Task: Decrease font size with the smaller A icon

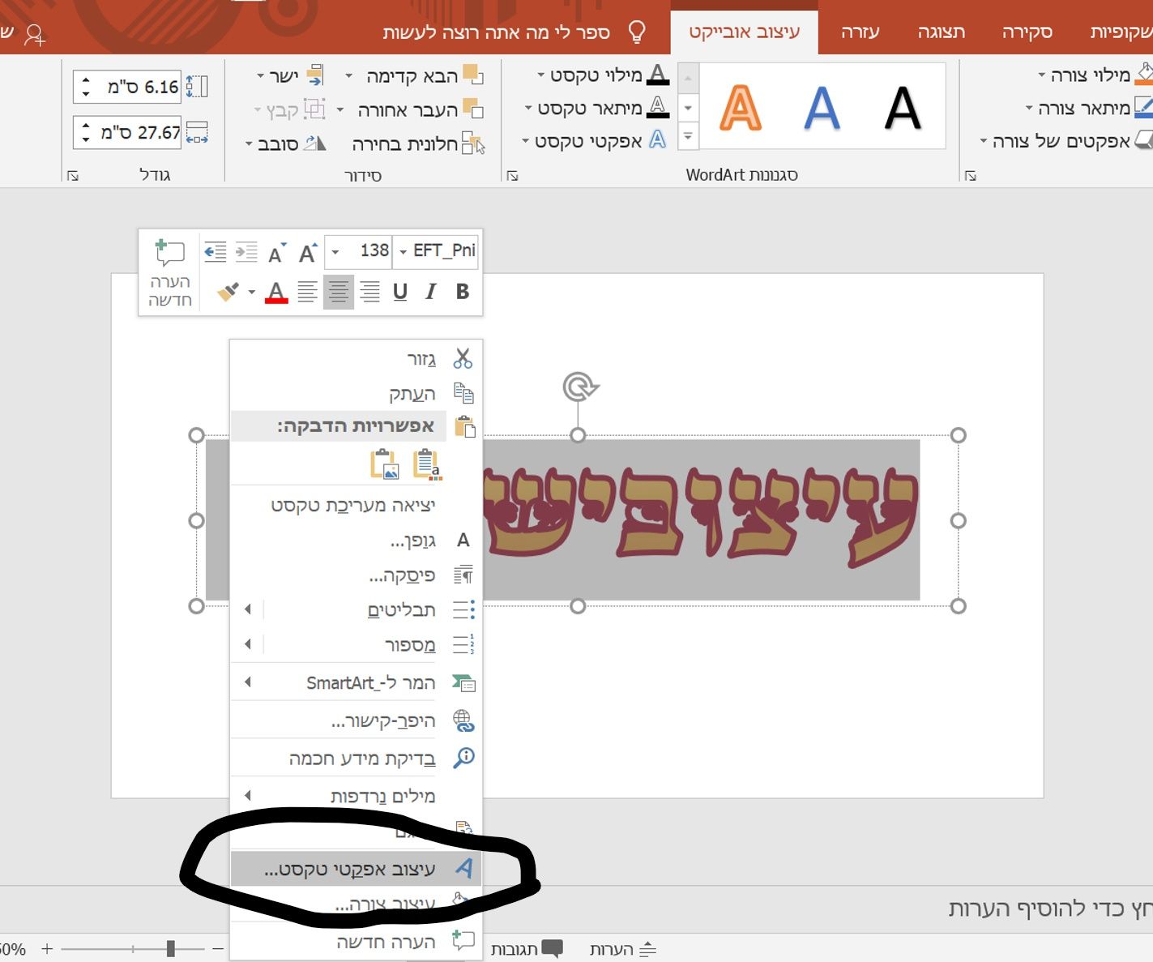Action: (x=276, y=253)
